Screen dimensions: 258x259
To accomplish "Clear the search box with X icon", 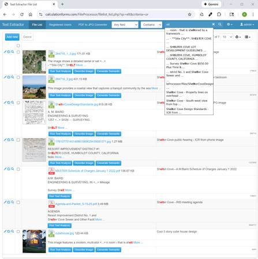I will [x=214, y=24].
